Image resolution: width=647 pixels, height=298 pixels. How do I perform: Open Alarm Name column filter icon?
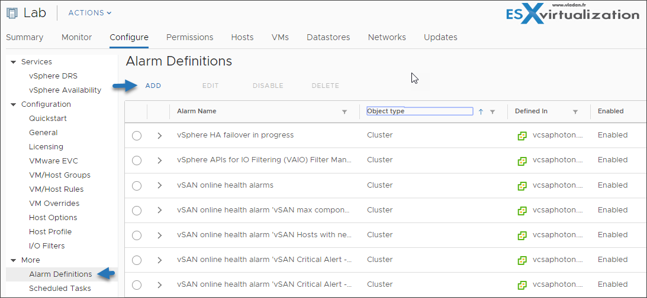(345, 112)
